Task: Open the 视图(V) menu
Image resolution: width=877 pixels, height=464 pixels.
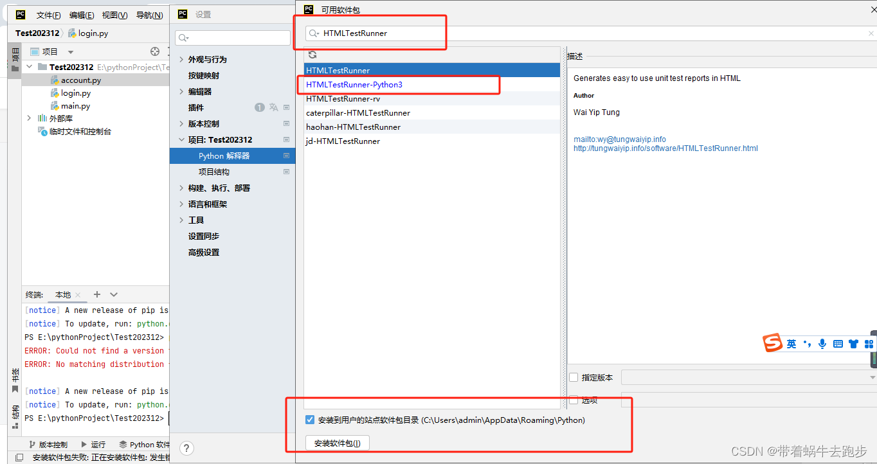Action: click(115, 15)
